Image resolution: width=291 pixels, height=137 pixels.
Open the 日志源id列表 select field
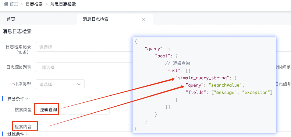click(84, 67)
